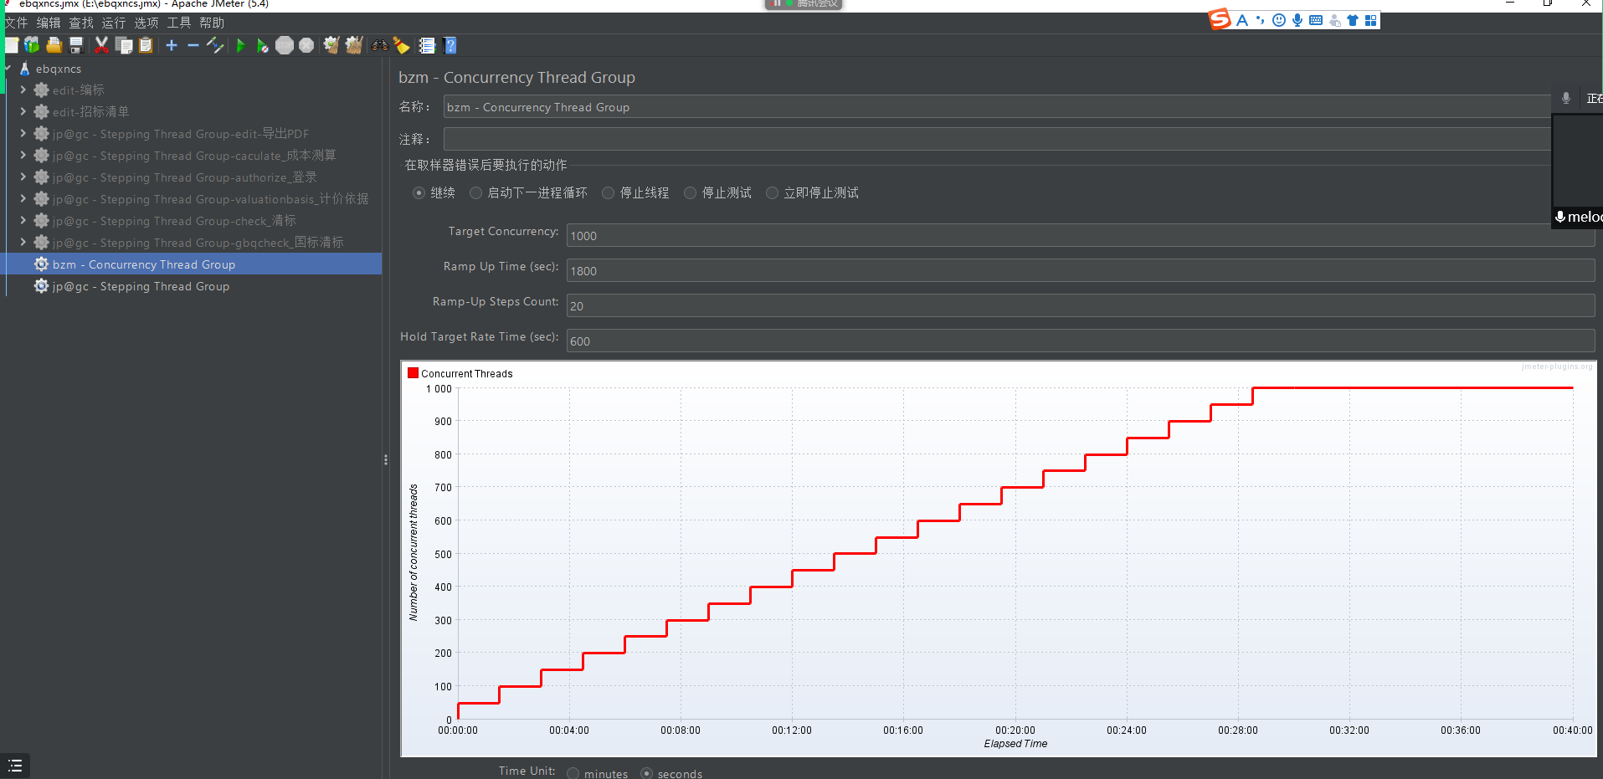Click Start no pauses icon

[263, 45]
